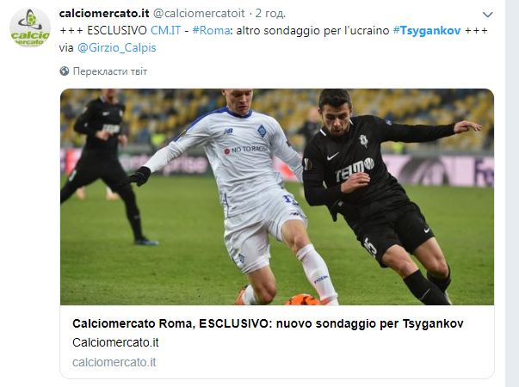Click the grey page margin beside tweet

click(512, 193)
